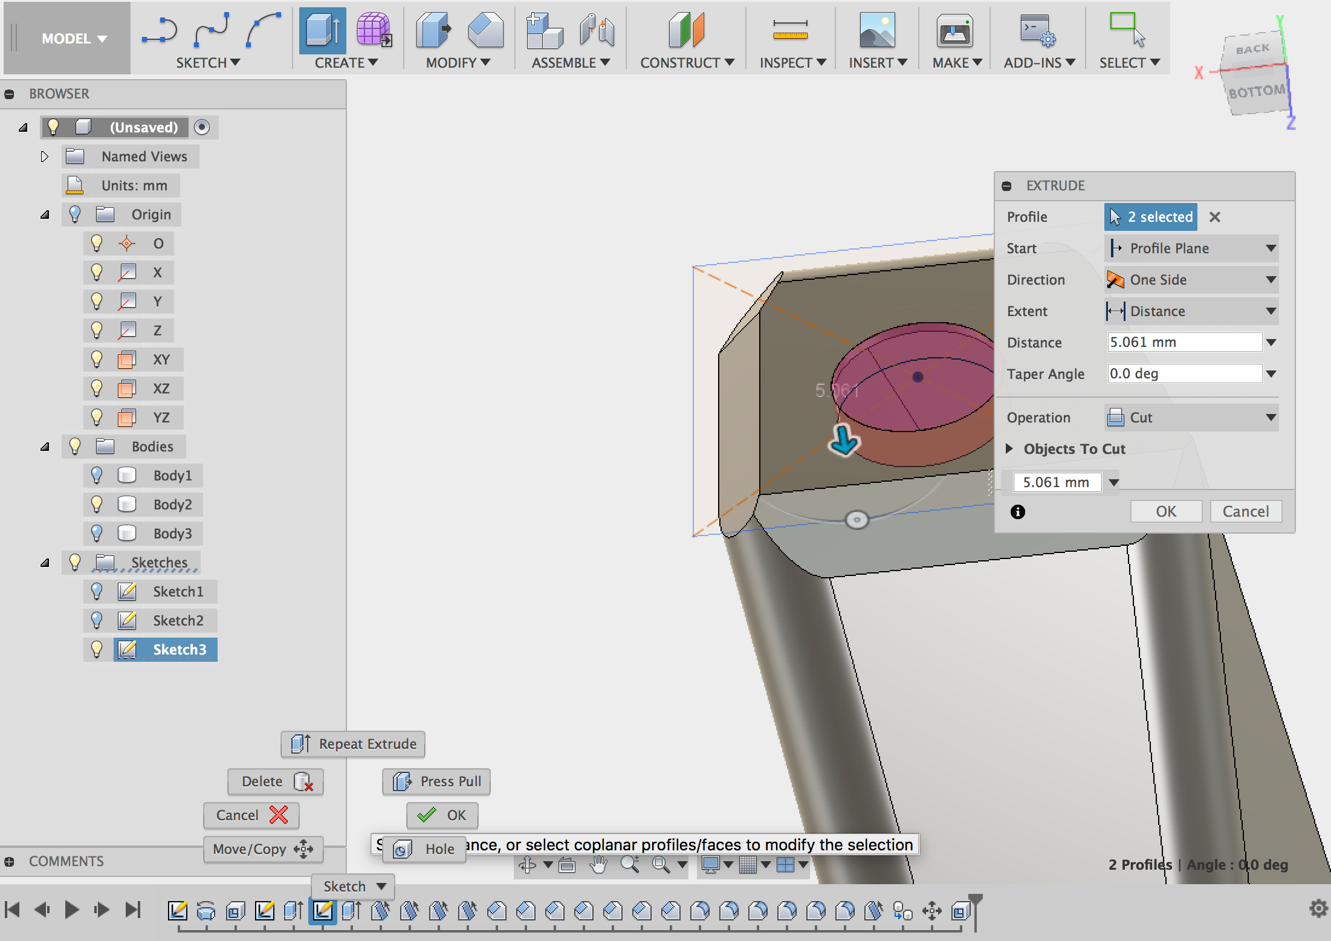Screen dimensions: 1331x941
Task: Select the Arc sketch tool icon
Action: point(264,30)
